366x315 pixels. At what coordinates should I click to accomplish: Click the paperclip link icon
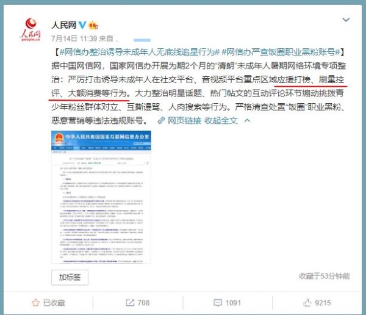point(161,121)
